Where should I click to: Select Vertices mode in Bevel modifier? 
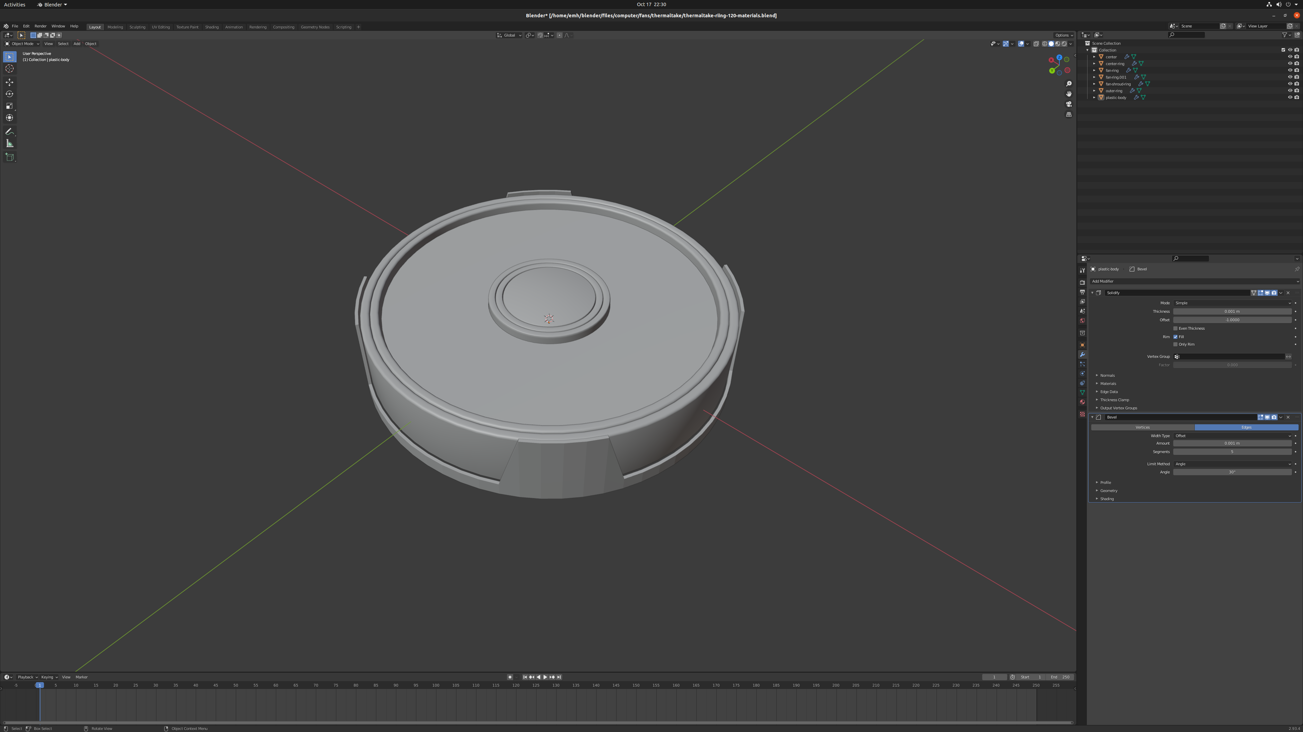[x=1143, y=428]
